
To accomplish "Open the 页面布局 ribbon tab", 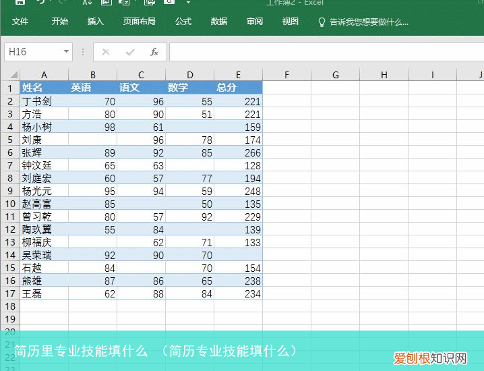I will pos(140,22).
